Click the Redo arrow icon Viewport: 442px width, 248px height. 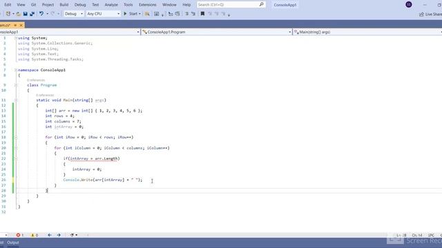(x=52, y=14)
